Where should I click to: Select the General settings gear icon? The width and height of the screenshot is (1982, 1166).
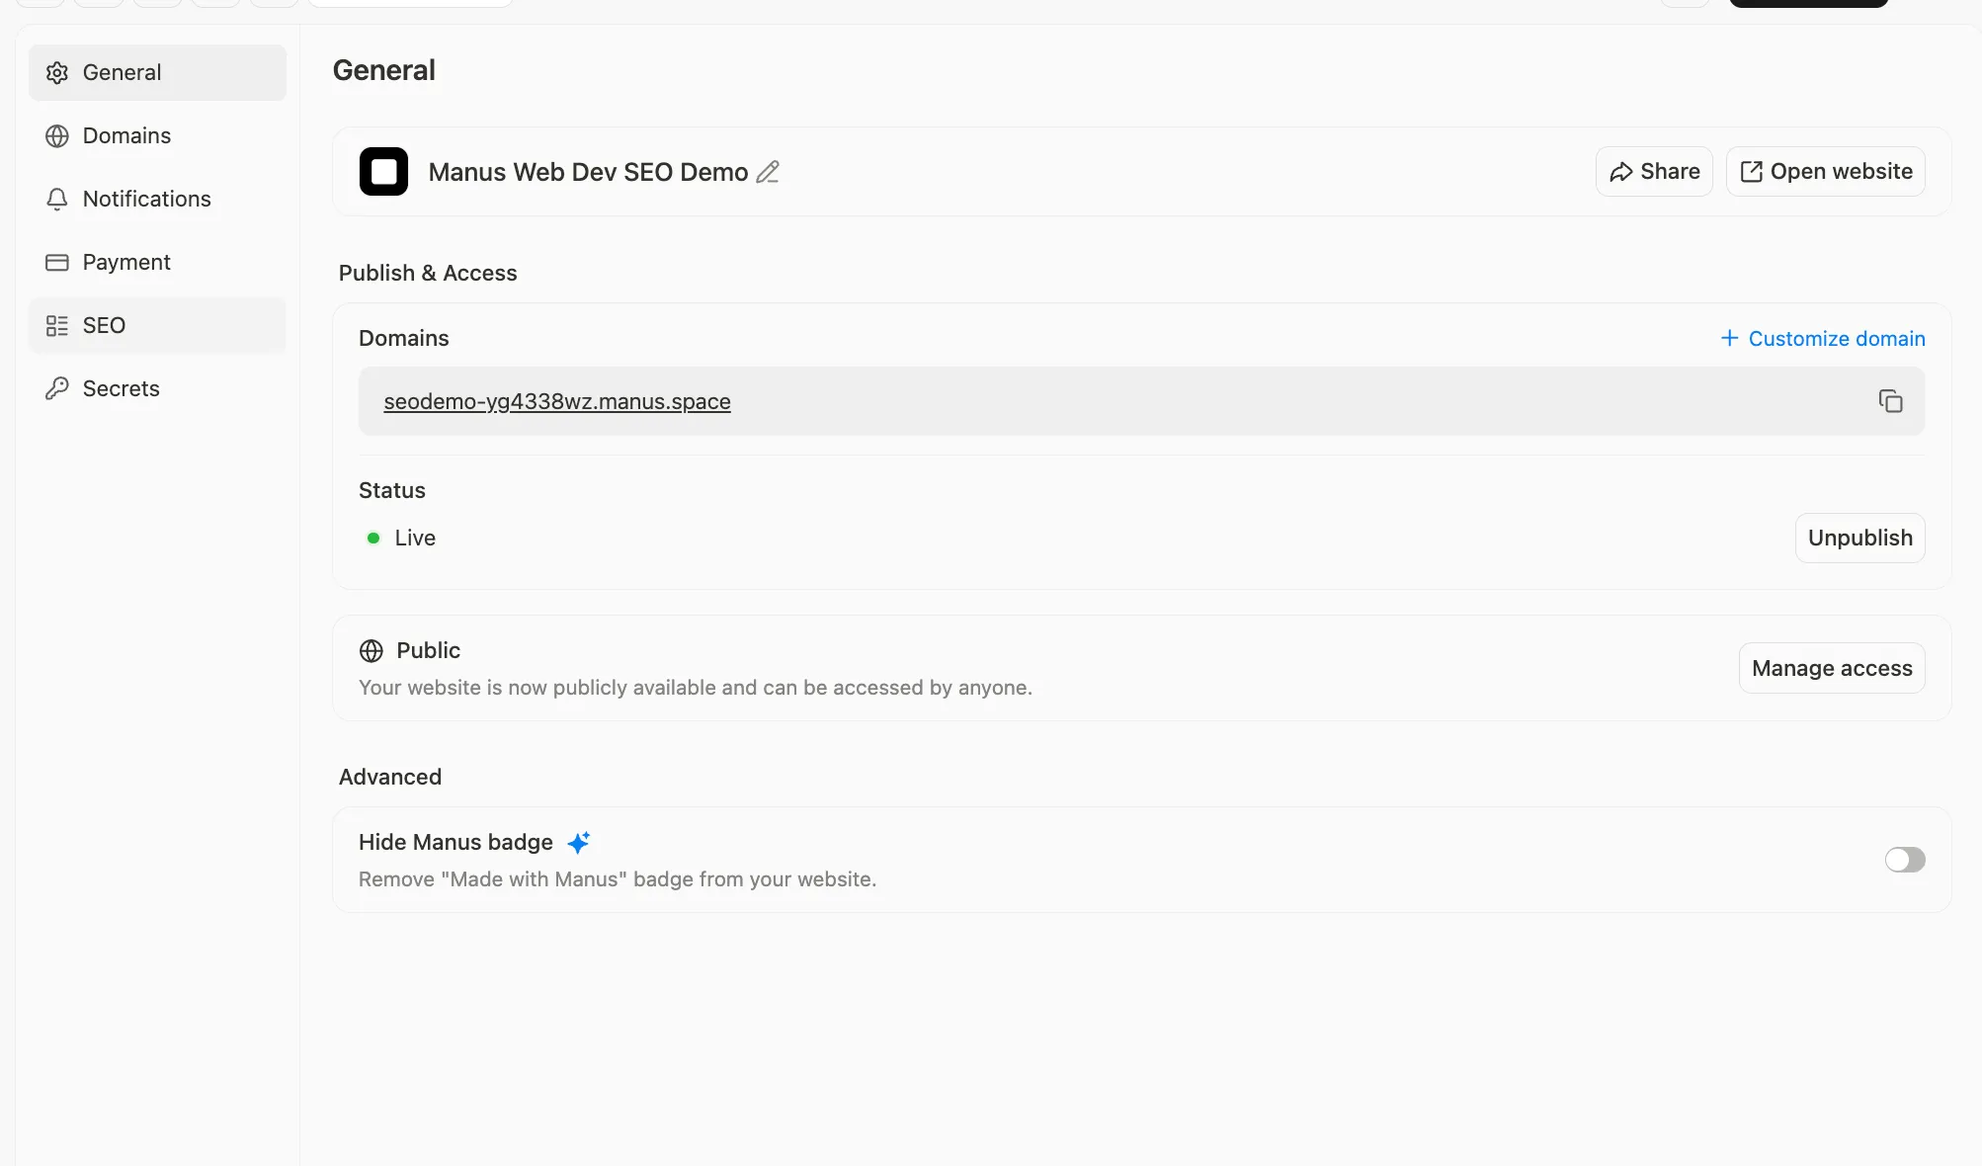[x=57, y=72]
